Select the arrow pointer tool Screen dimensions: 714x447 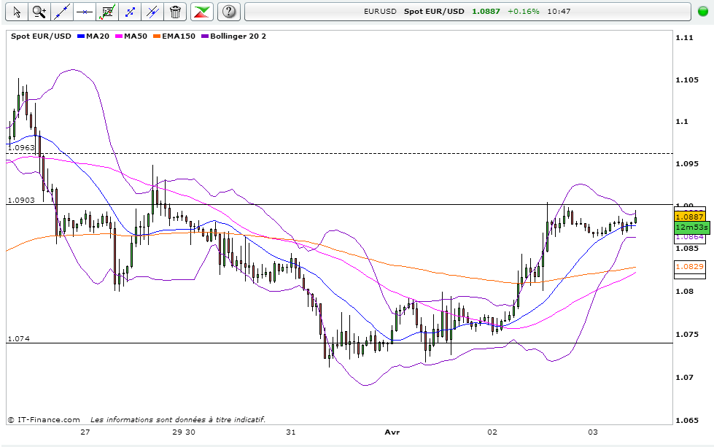click(x=17, y=12)
